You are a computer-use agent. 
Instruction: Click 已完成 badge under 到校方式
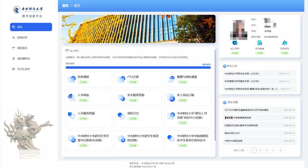pos(133,119)
